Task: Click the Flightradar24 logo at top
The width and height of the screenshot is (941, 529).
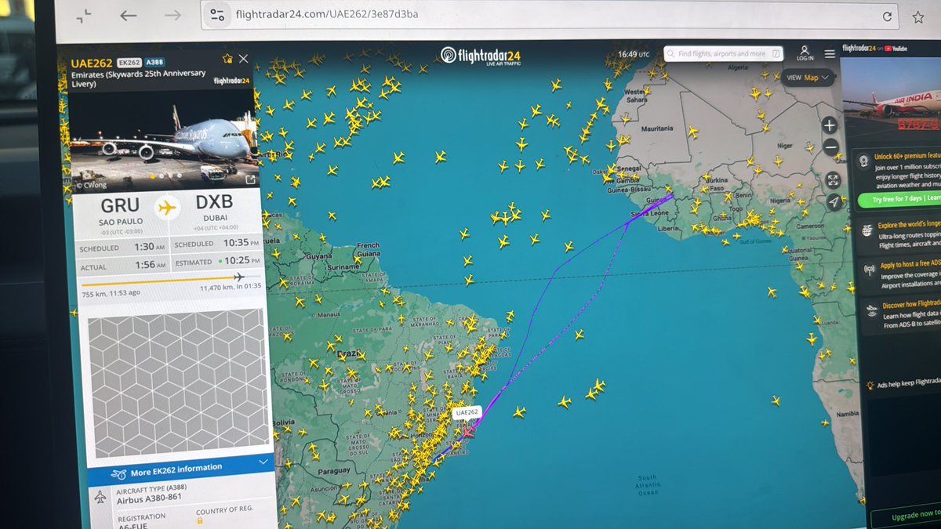Action: (x=480, y=56)
